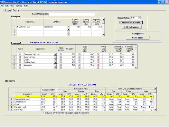Screen dimensions: 169x127
Task: Close the RCNM window
Action: tap(167, 2)
